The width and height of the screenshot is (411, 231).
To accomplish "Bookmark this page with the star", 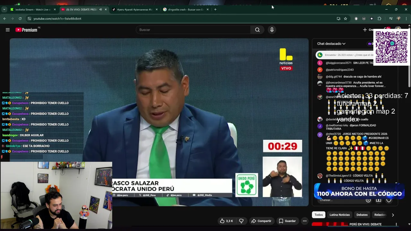I will pos(345,19).
